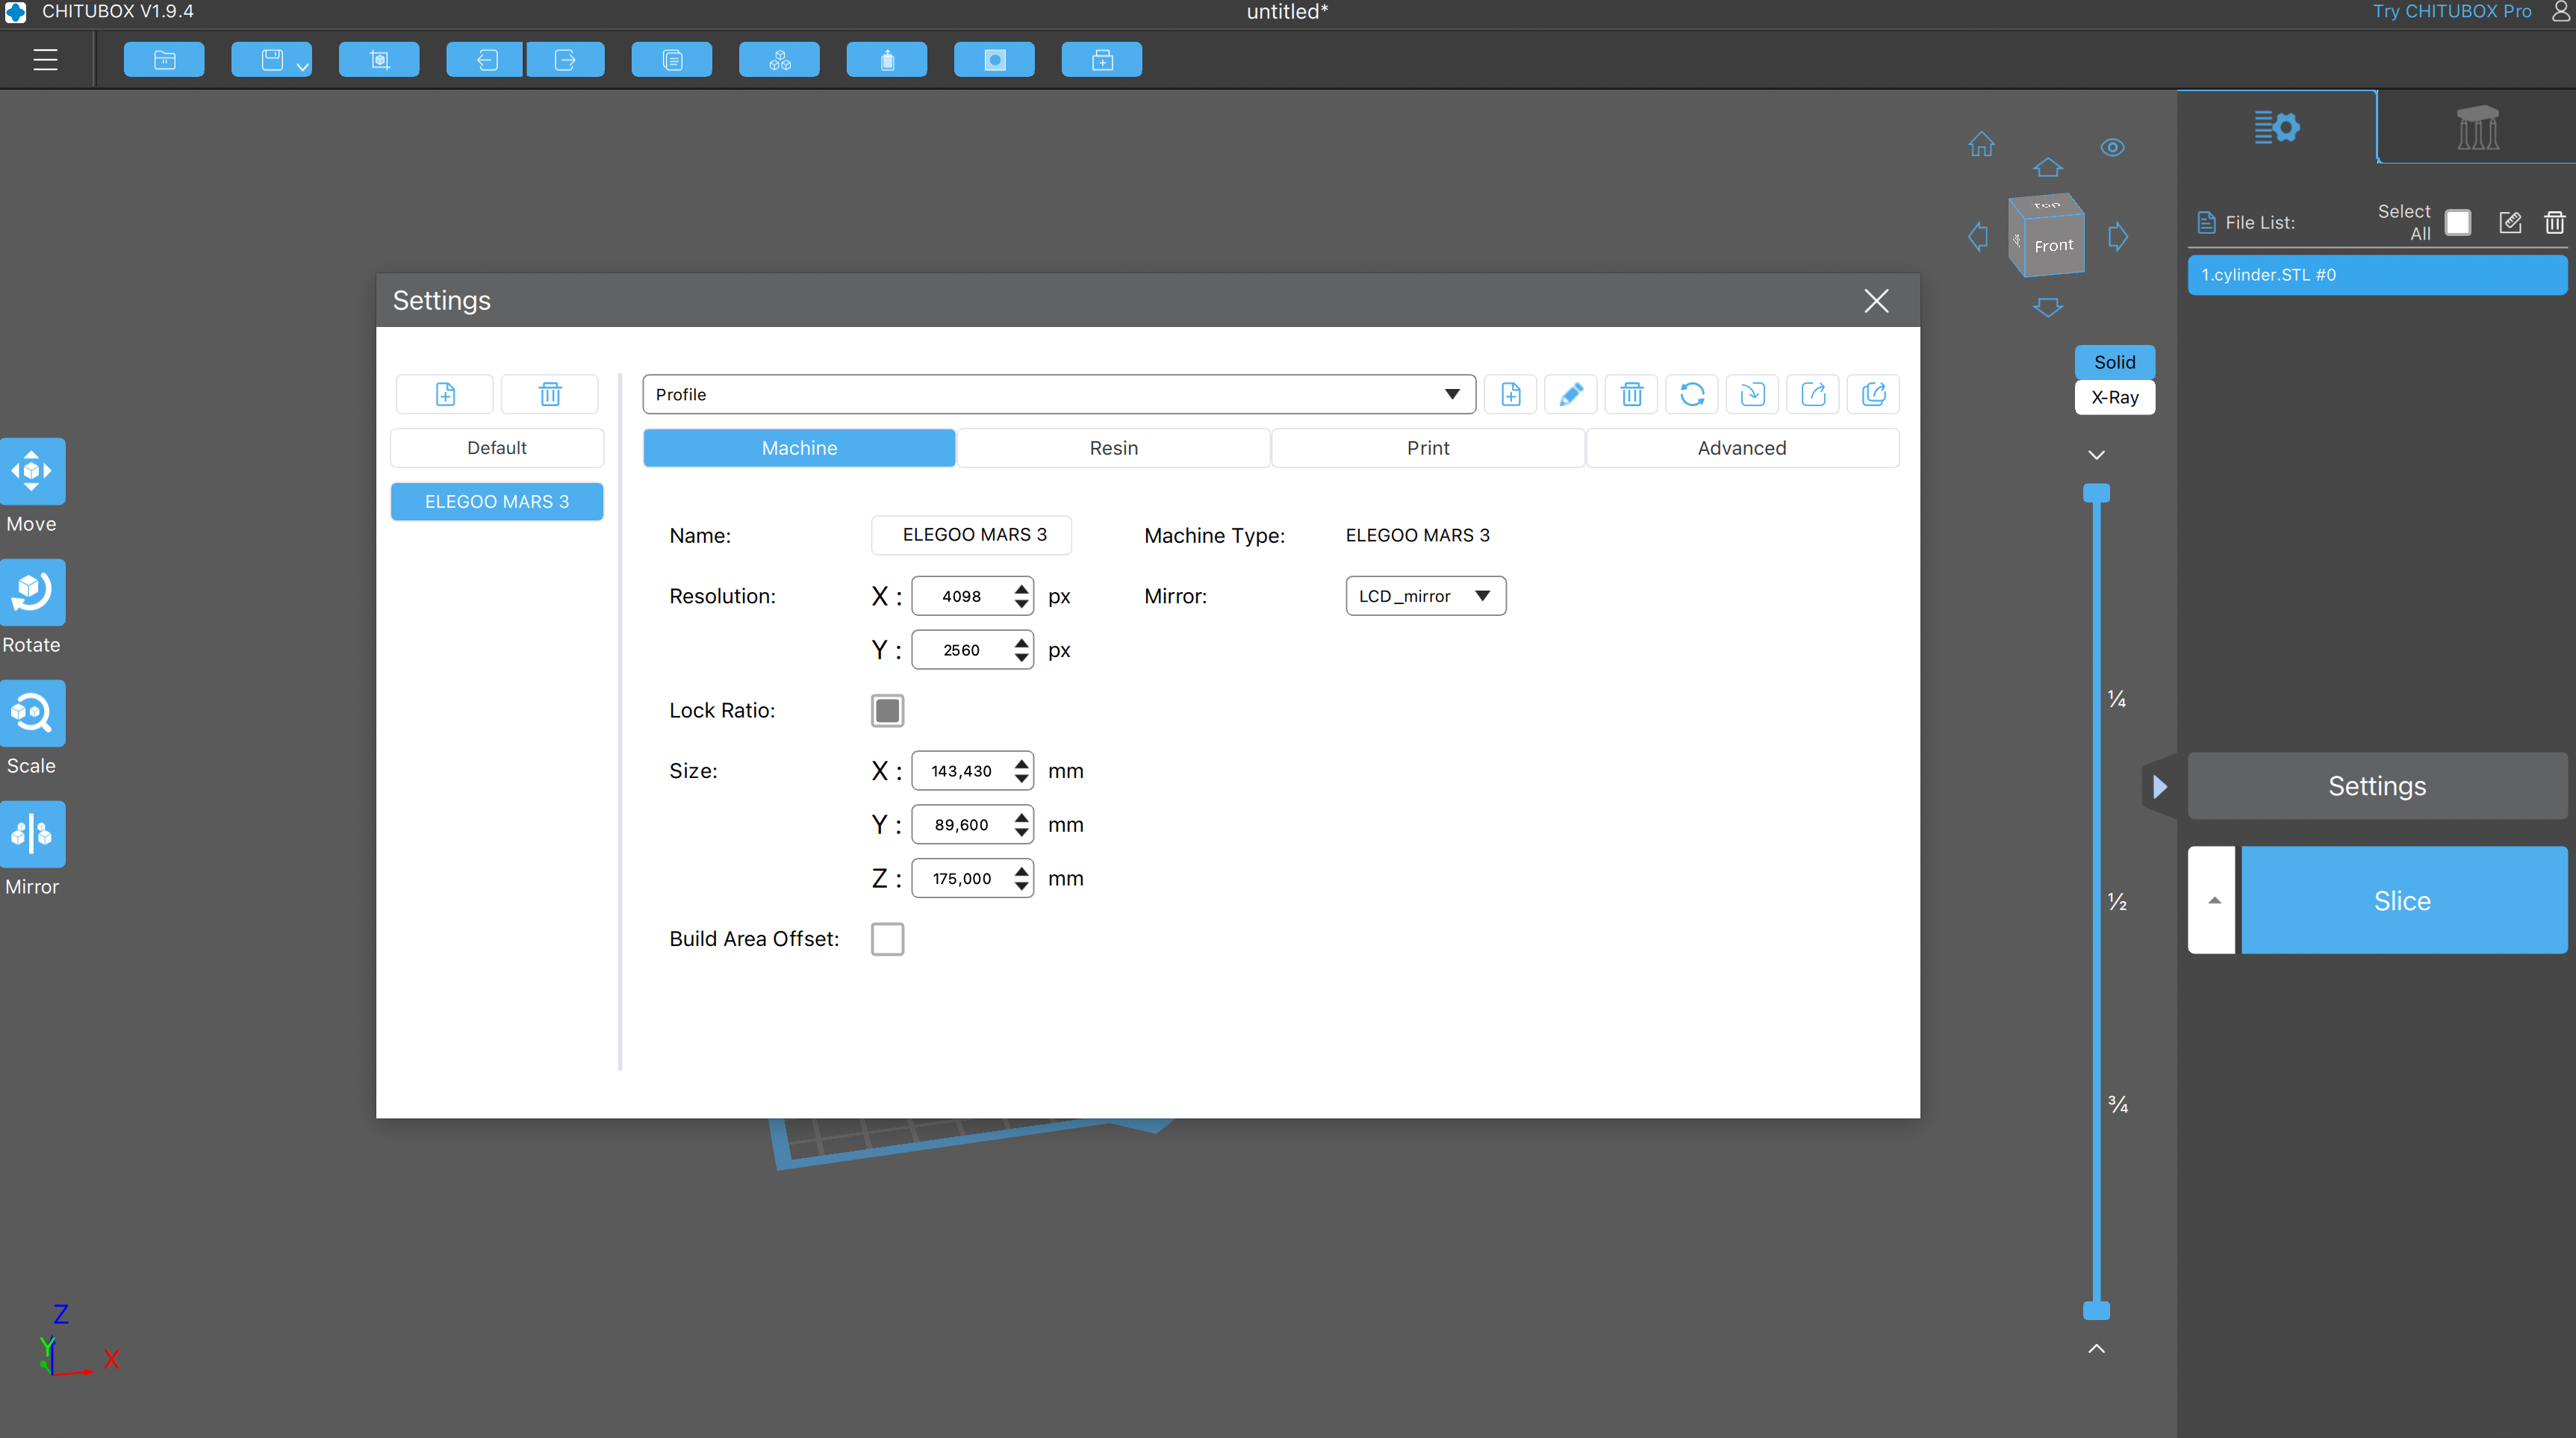Expand the Save dropdown arrow in toolbar
The width and height of the screenshot is (2576, 1438).
(x=302, y=67)
